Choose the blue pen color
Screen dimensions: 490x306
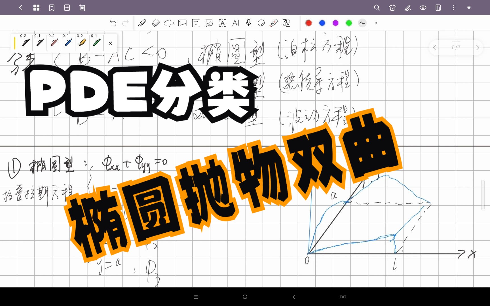pyautogui.click(x=322, y=23)
